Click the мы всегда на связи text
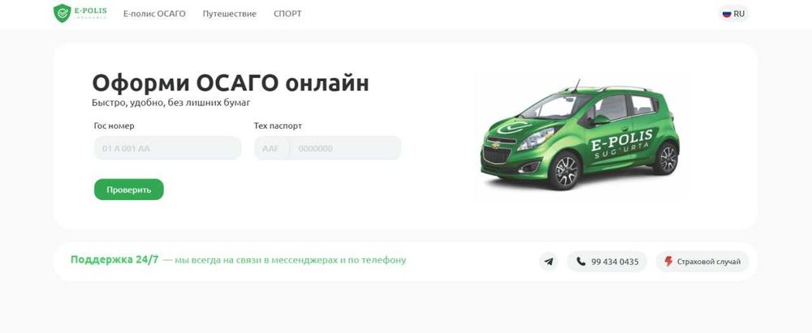The height and width of the screenshot is (333, 812). click(290, 260)
